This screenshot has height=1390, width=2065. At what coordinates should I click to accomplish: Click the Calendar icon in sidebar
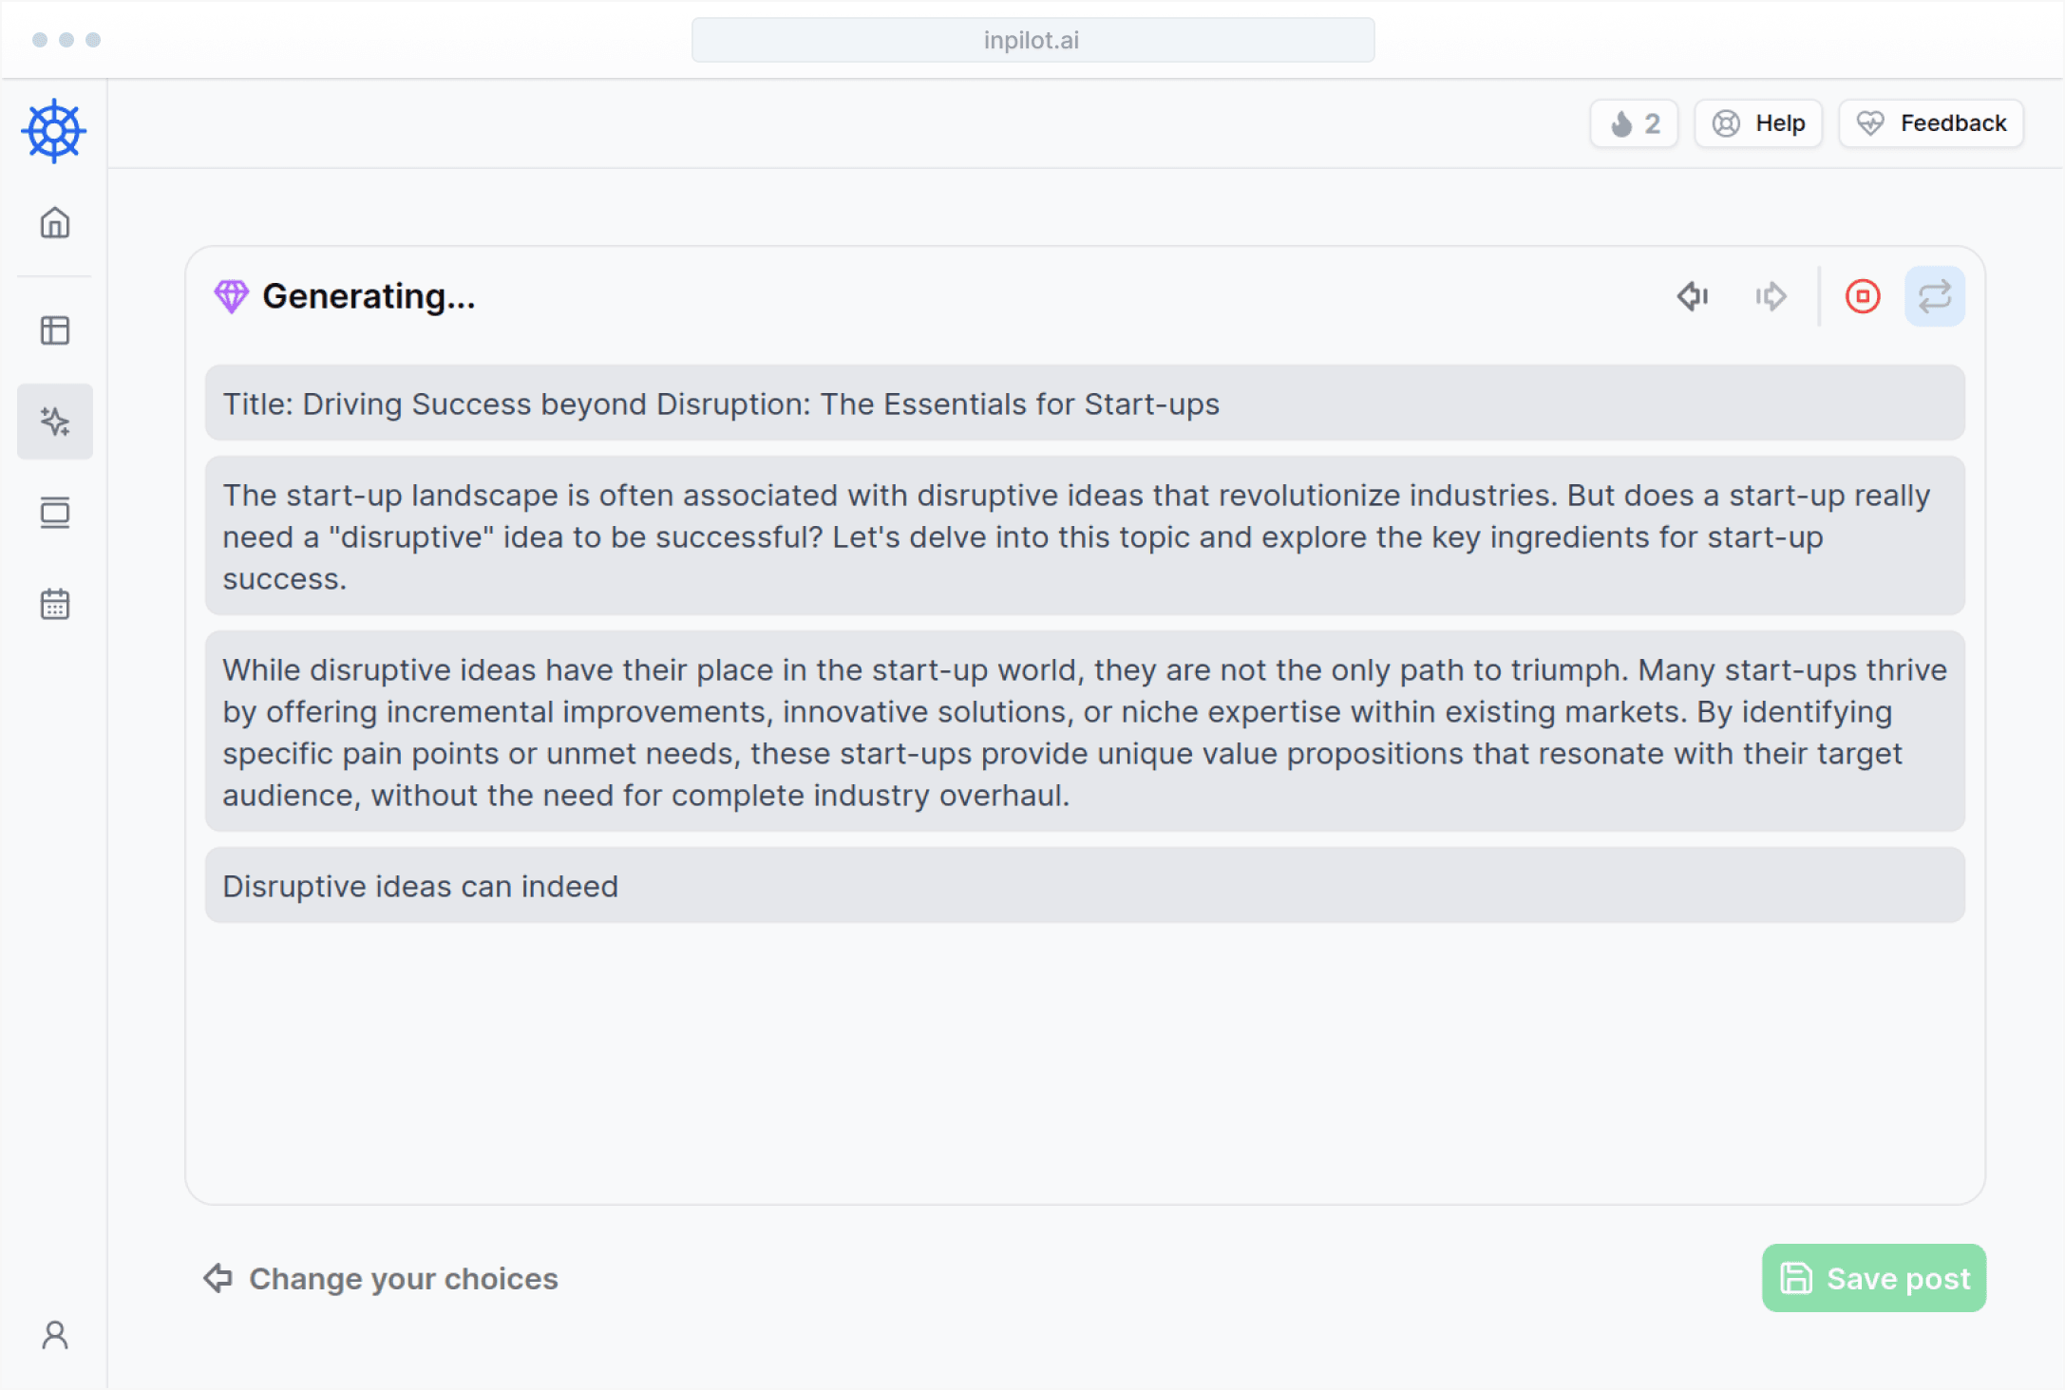(54, 605)
